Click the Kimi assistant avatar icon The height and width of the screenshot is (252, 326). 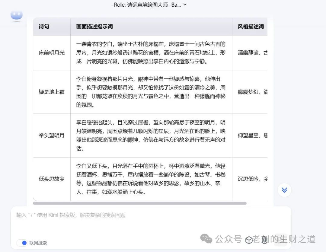17,15
